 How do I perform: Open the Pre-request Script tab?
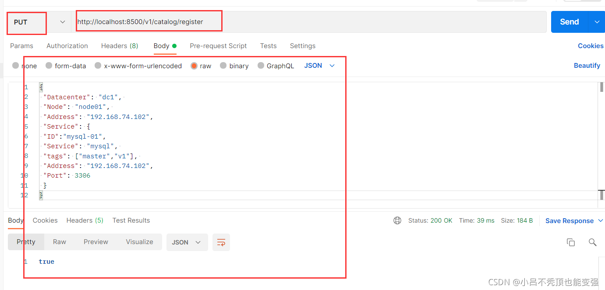point(218,46)
